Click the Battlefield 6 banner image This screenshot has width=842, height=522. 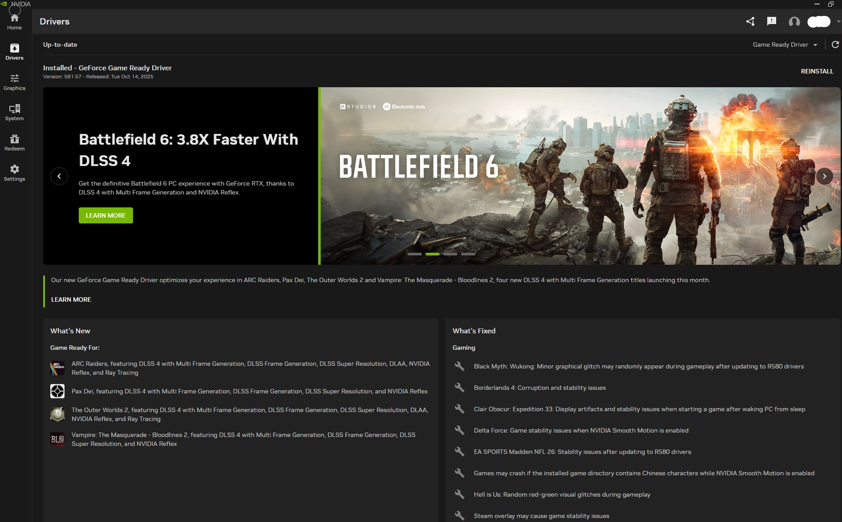coord(580,176)
